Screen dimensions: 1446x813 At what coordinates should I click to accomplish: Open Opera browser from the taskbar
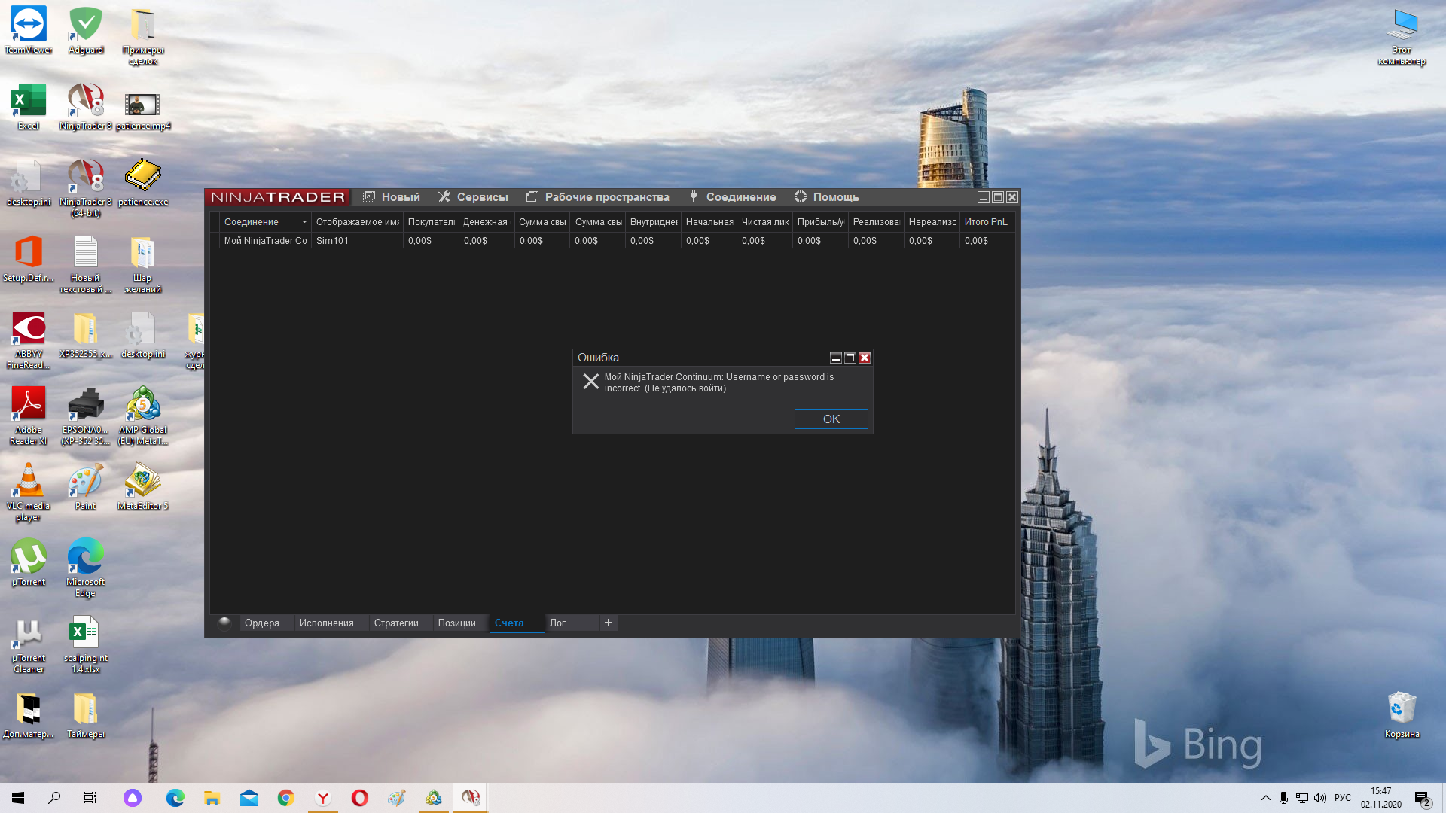[x=360, y=798]
